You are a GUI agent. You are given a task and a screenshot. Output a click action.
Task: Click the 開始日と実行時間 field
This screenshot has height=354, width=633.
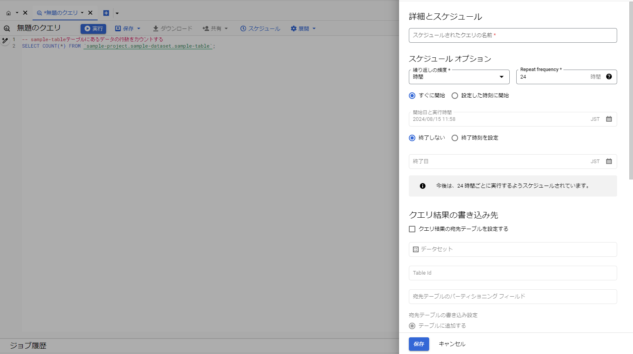pos(513,119)
